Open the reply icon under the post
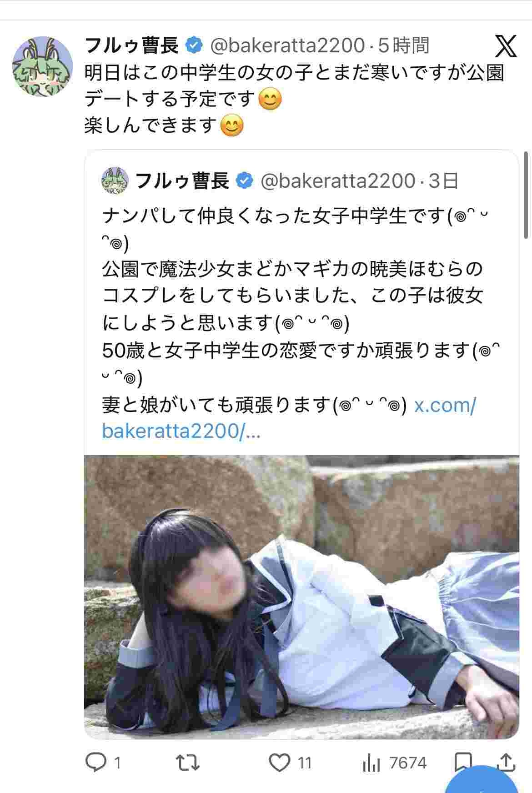532x793 pixels. click(96, 762)
